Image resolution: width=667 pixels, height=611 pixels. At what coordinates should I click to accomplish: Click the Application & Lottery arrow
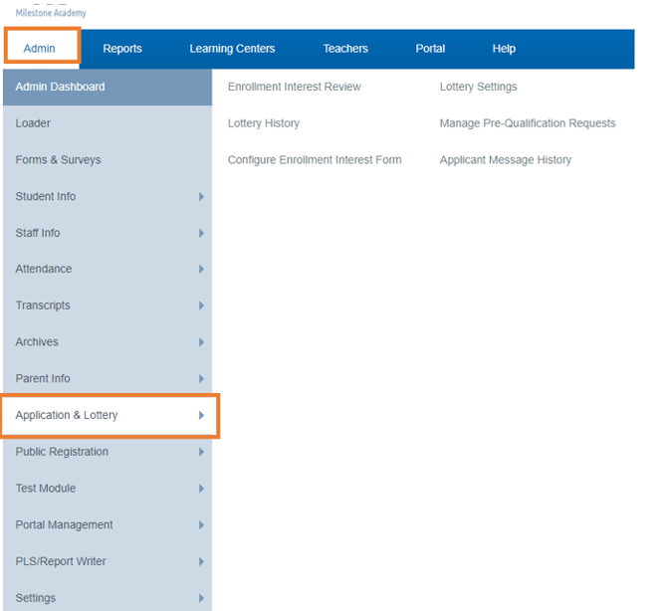coord(201,415)
